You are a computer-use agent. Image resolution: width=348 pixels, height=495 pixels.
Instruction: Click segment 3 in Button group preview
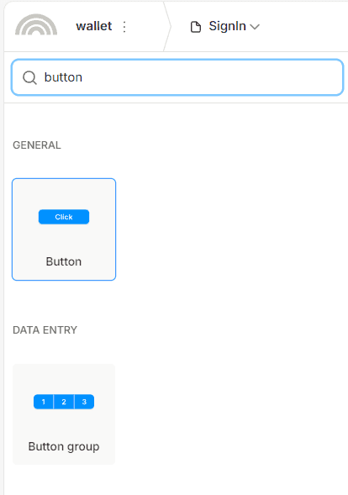(x=84, y=402)
